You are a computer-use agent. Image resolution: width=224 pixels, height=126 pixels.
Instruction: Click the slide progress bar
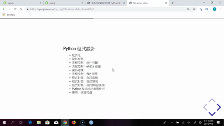pyautogui.click(x=112, y=18)
